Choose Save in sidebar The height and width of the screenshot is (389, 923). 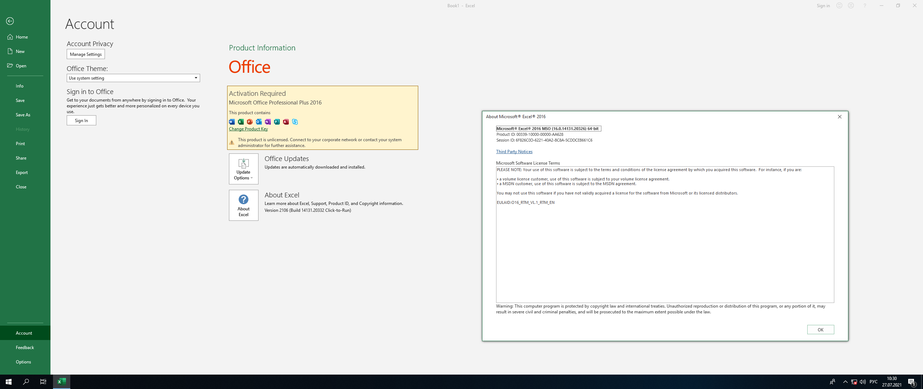tap(25, 100)
